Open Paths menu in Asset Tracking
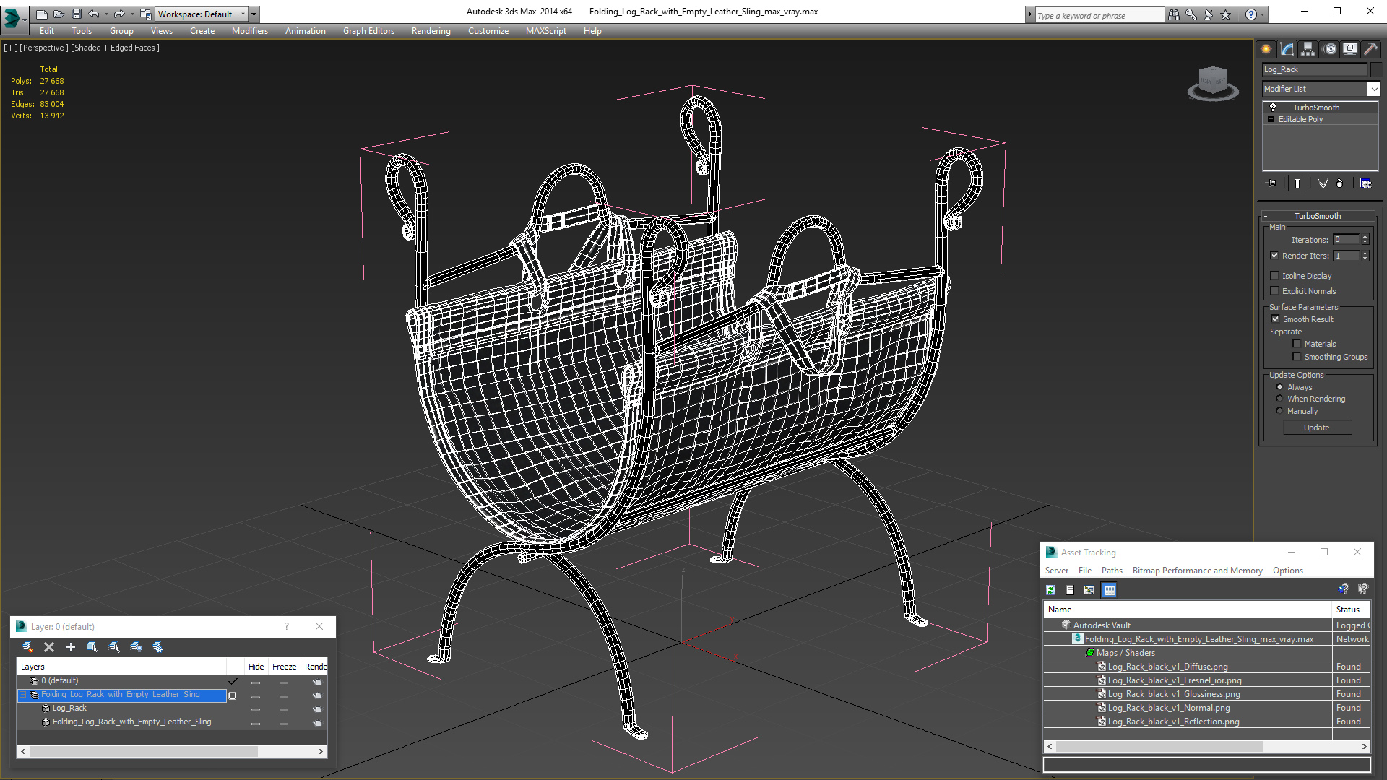The height and width of the screenshot is (780, 1387). point(1112,571)
